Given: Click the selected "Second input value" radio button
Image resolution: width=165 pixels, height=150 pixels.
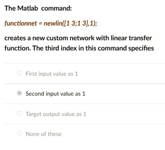Looking at the screenshot, I should [x=19, y=93].
